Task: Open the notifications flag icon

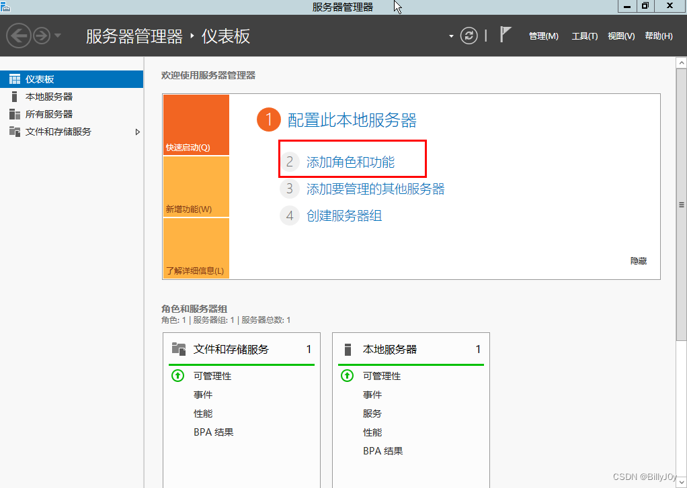Action: click(506, 35)
